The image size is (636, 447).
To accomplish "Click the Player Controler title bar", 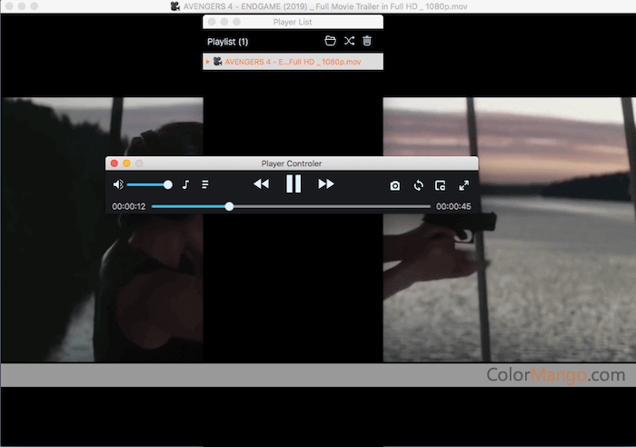I will click(x=292, y=163).
